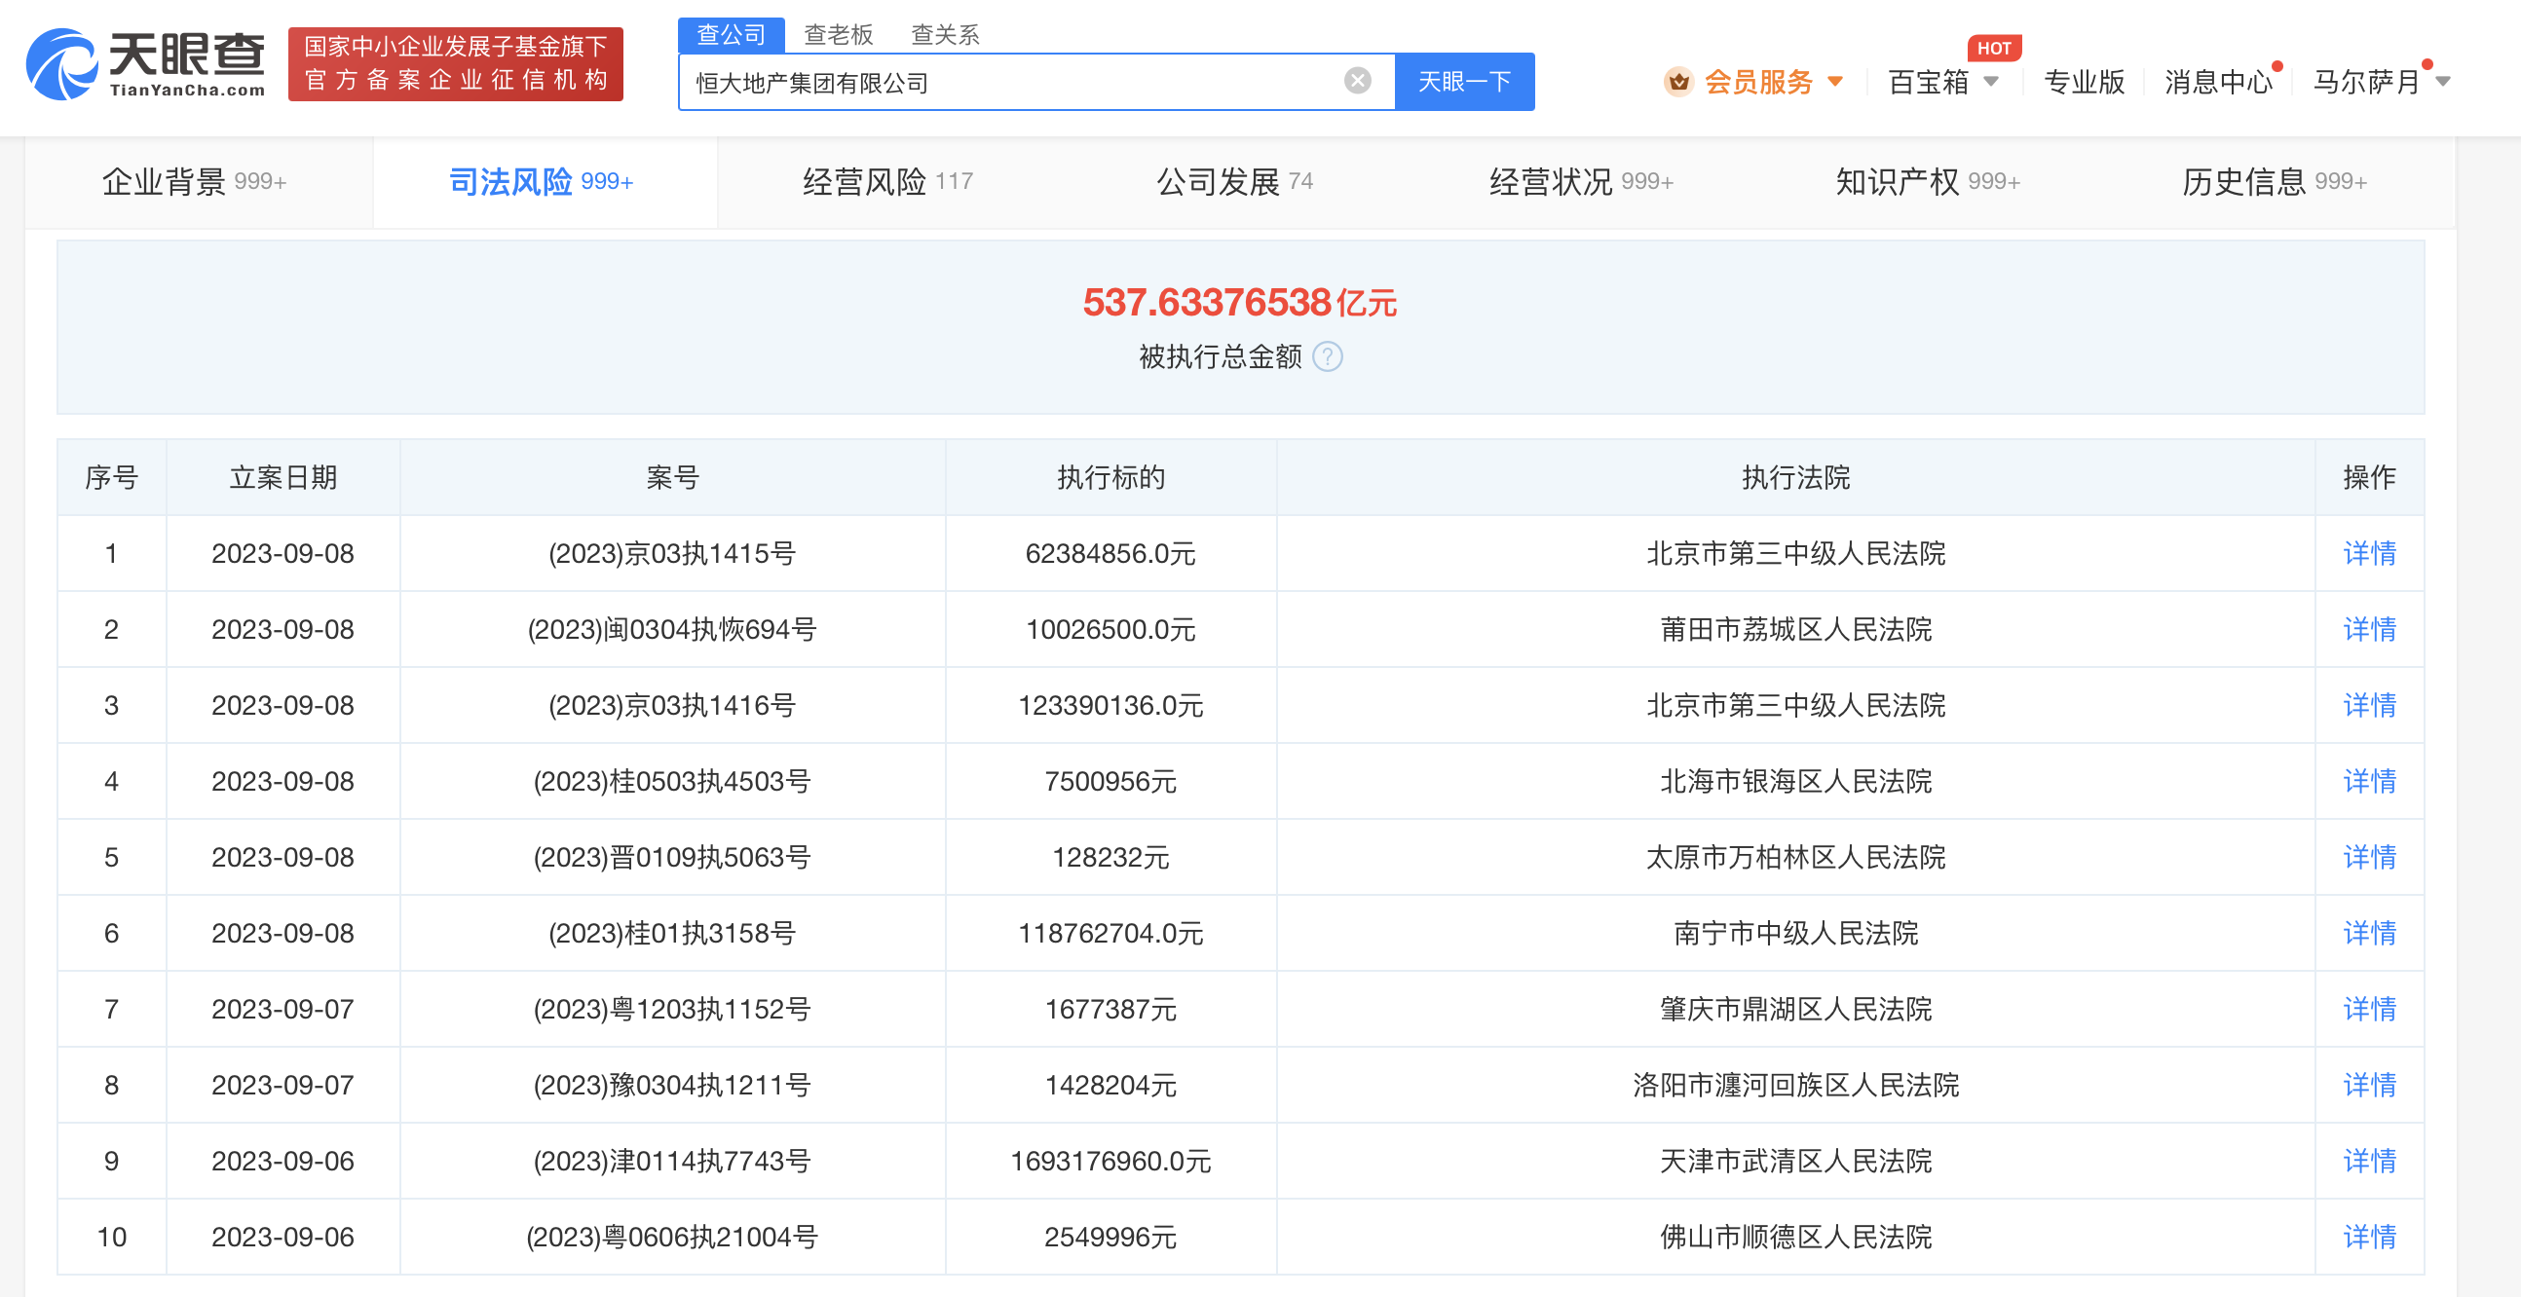Viewport: 2521px width, 1297px height.
Task: Click the court 北海市银海区人民法院
Action: click(1796, 781)
